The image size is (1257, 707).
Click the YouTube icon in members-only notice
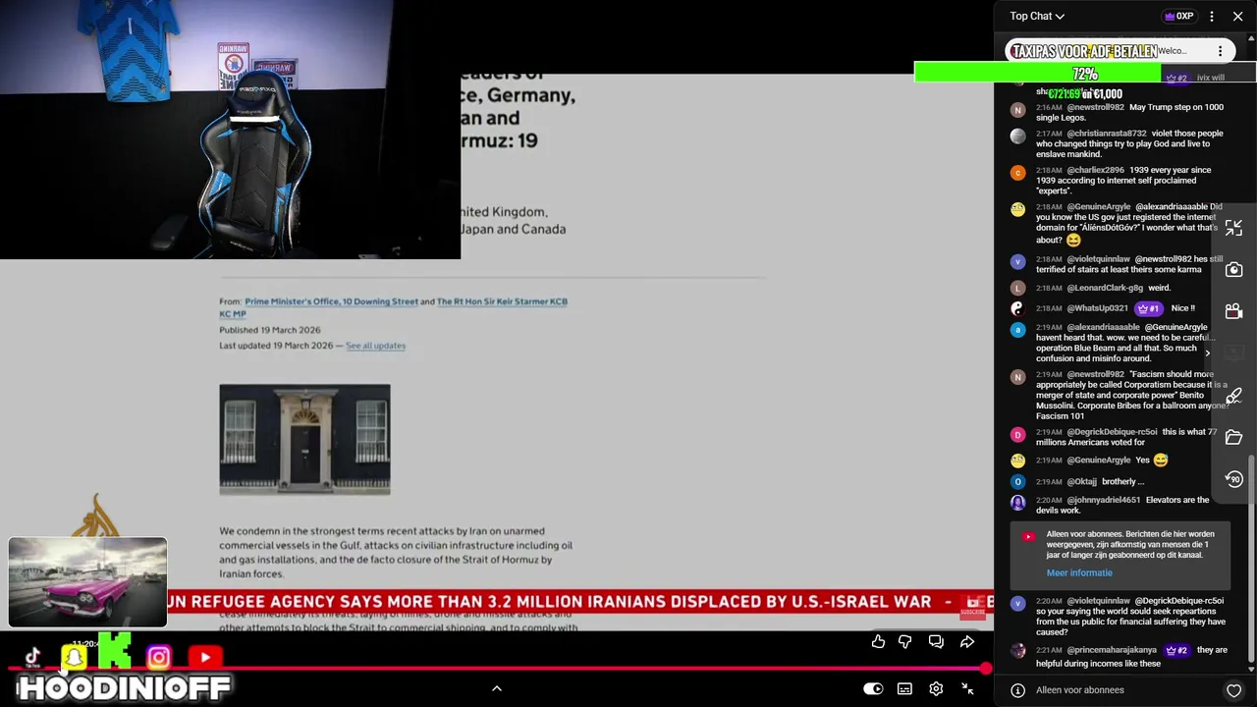pyautogui.click(x=1028, y=536)
